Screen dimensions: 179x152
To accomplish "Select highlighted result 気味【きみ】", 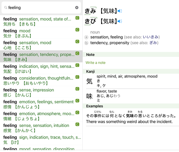I will click(x=41, y=57).
